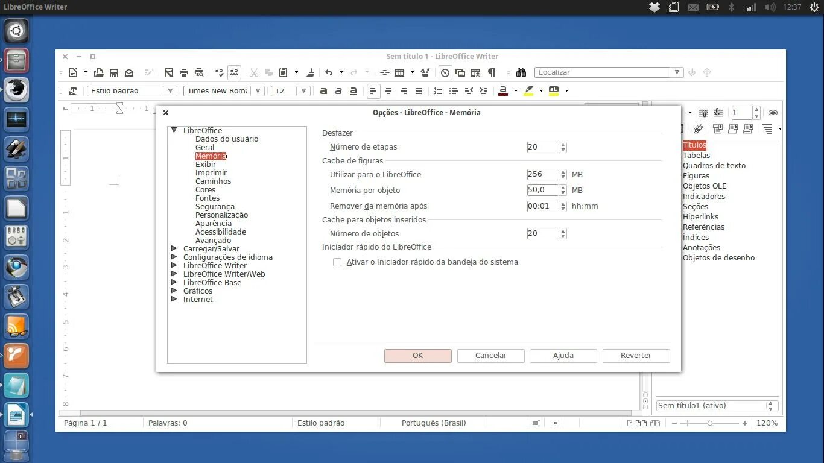
Task: Select Segurança in the options tree
Action: (x=215, y=206)
